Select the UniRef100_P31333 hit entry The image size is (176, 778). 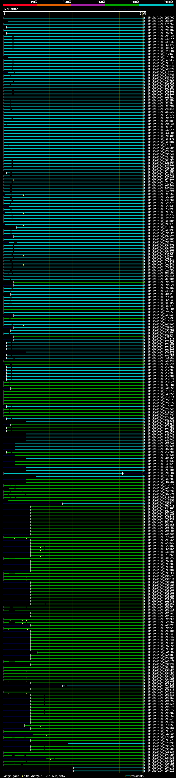(161, 79)
